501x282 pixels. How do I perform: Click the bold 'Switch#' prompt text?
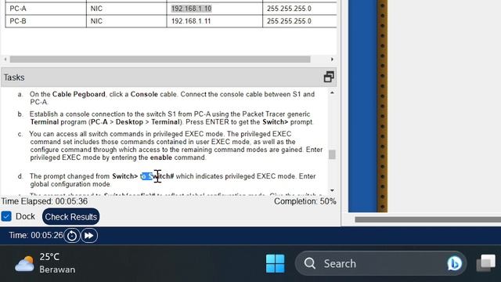click(161, 176)
